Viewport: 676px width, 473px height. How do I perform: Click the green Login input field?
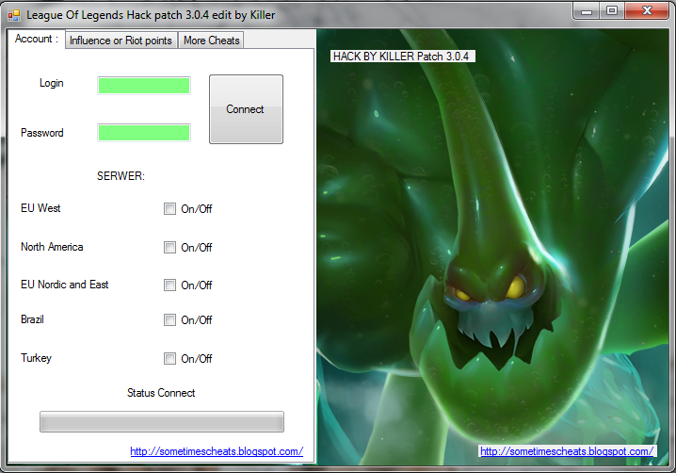tap(144, 86)
